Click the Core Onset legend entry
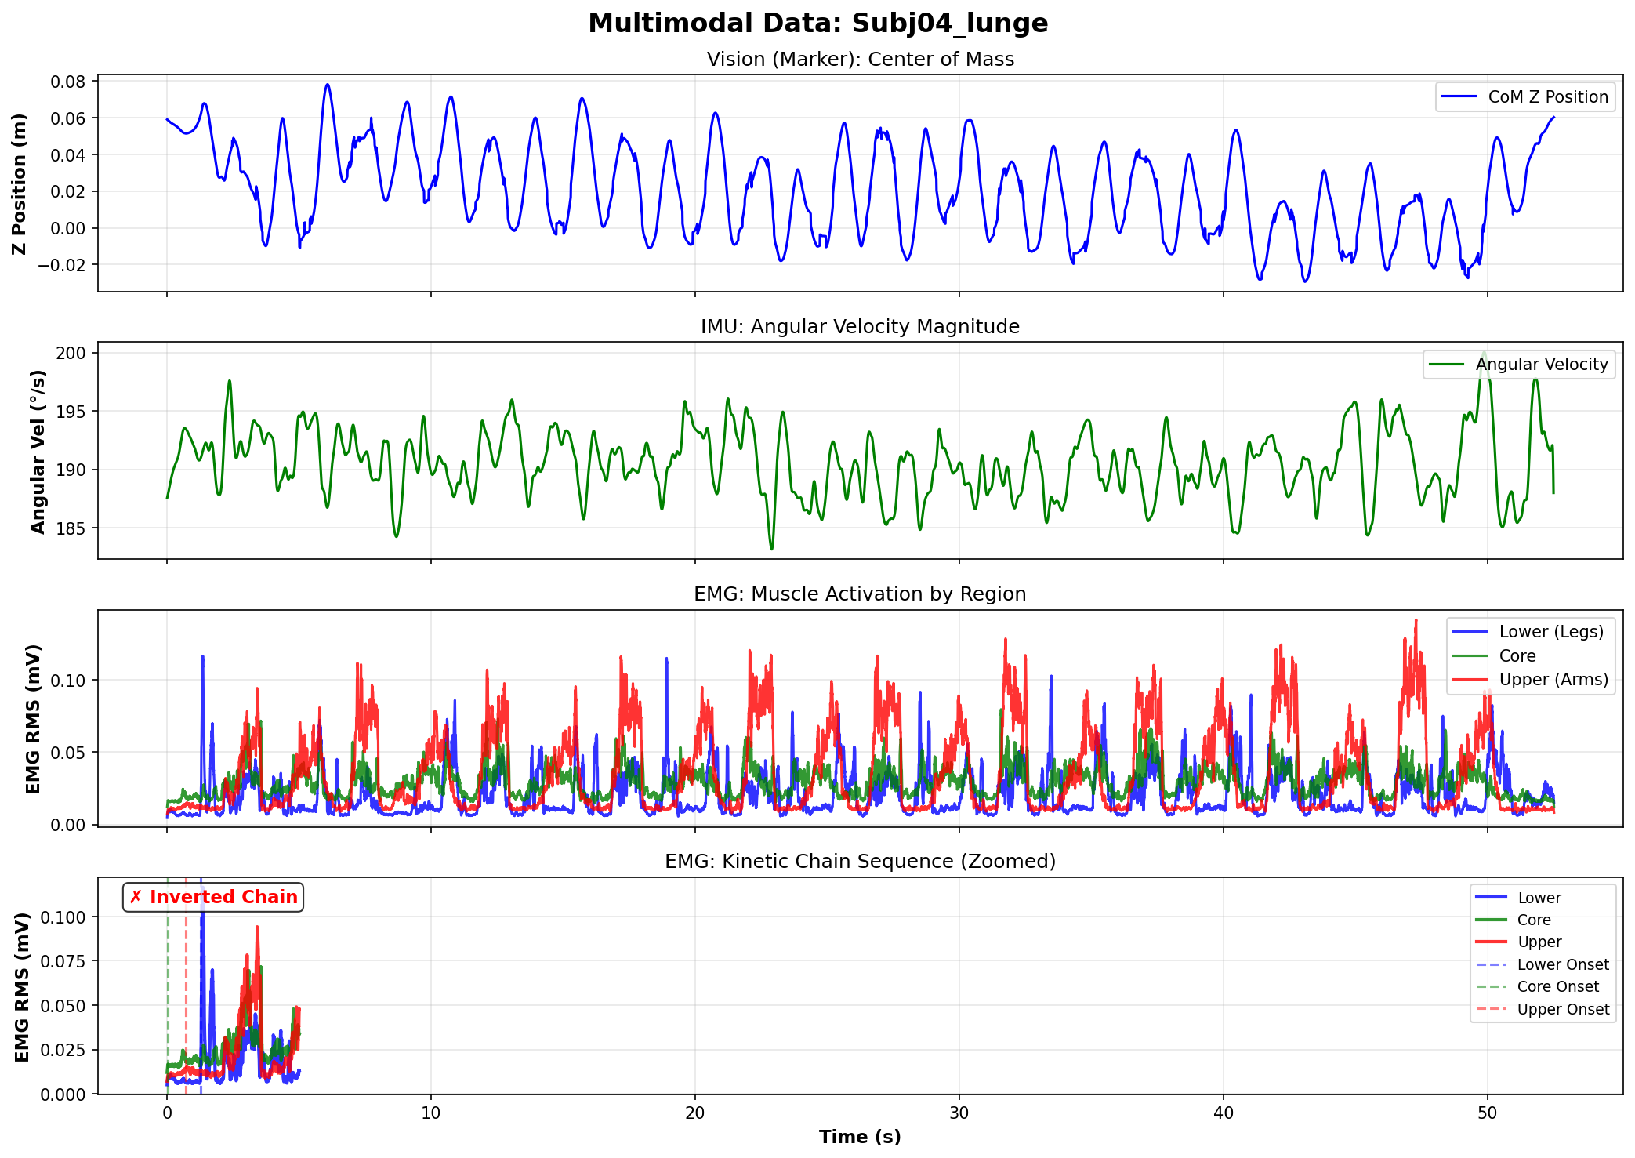The image size is (1635, 1158). pos(1557,987)
